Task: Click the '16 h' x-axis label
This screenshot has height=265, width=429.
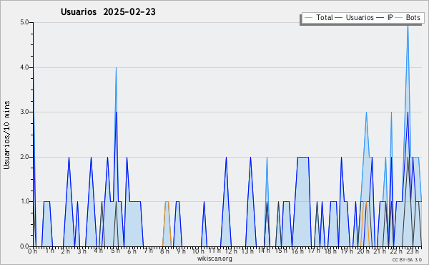Action: (297, 251)
